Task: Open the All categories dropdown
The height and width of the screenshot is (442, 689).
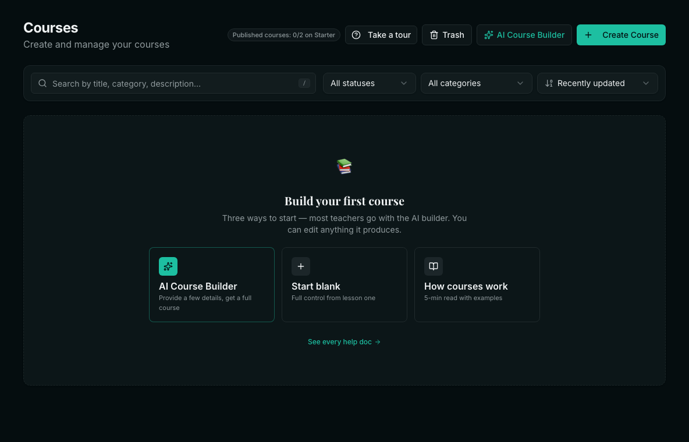Action: click(x=477, y=83)
